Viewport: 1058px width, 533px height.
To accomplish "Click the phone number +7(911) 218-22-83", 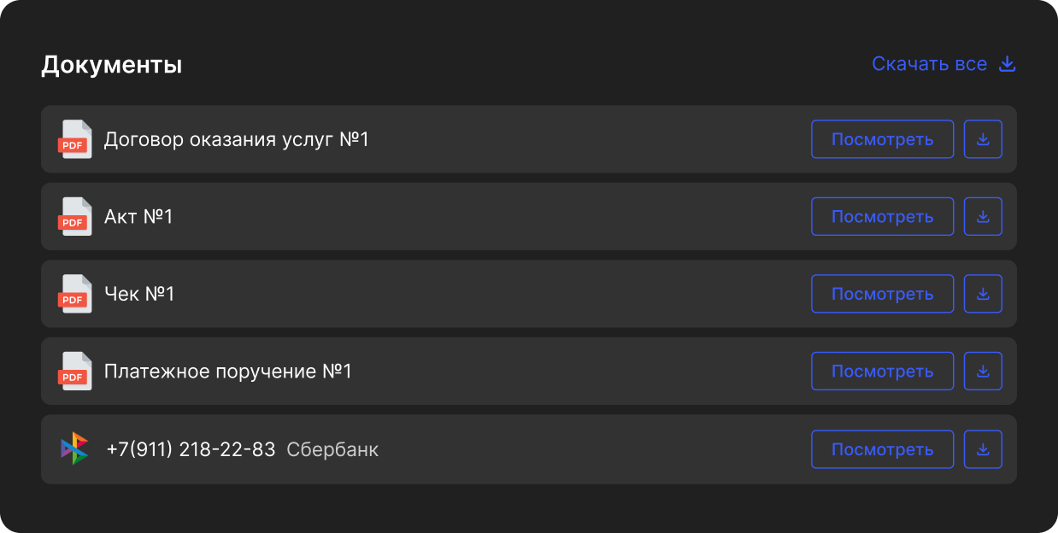I will (189, 448).
